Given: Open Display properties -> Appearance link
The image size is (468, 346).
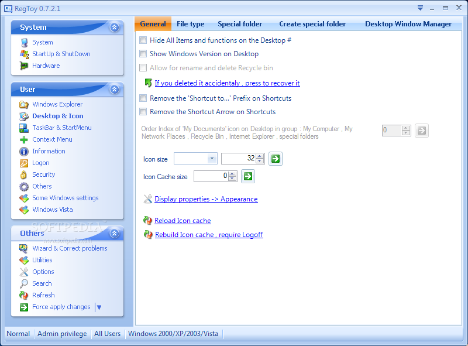Looking at the screenshot, I should point(206,199).
